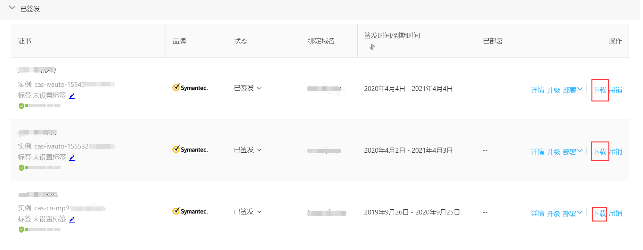
Task: Collapse the 已签发 section
Action: (12, 8)
